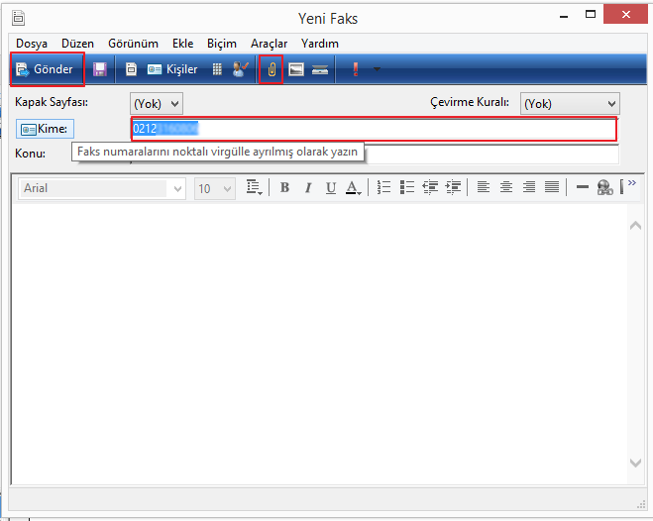This screenshot has width=653, height=521.
Task: Open the Dosya menu
Action: click(32, 44)
